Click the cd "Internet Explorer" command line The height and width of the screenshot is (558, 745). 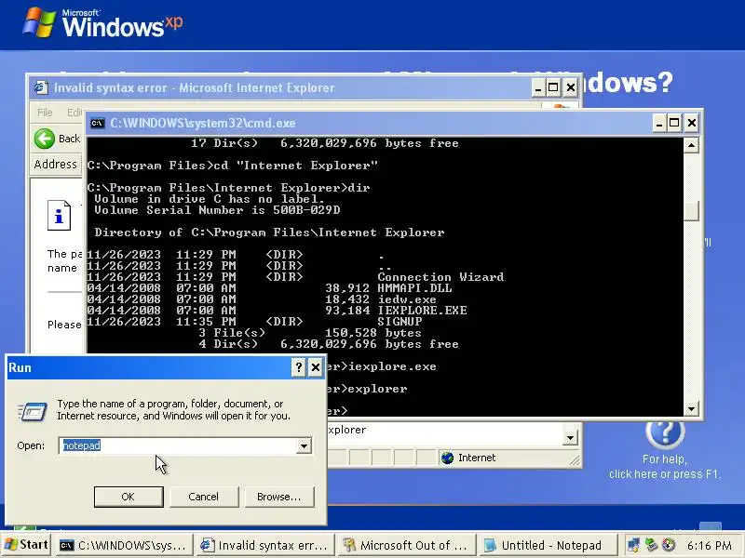click(x=232, y=166)
